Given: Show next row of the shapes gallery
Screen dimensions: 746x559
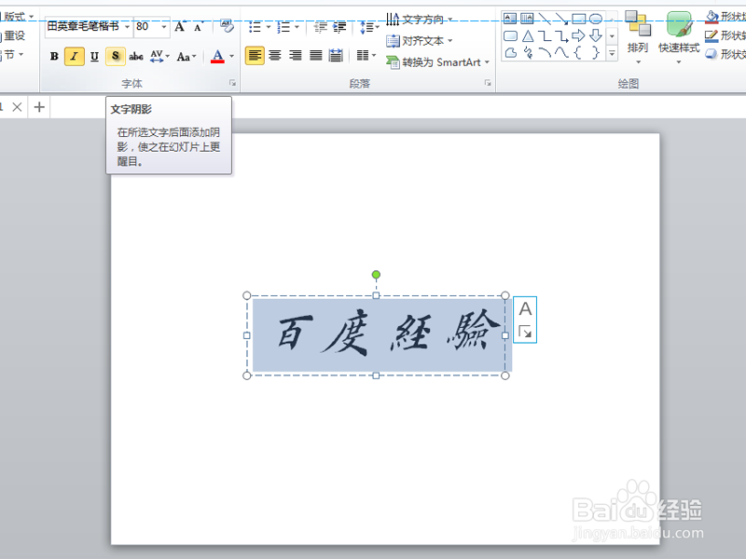Looking at the screenshot, I should pyautogui.click(x=613, y=36).
